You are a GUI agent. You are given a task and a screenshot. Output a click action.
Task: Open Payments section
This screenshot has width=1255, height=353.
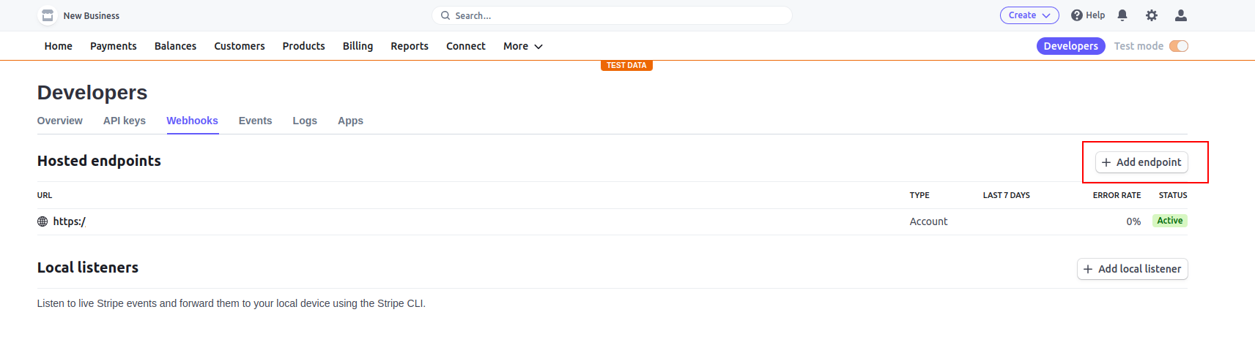[114, 46]
